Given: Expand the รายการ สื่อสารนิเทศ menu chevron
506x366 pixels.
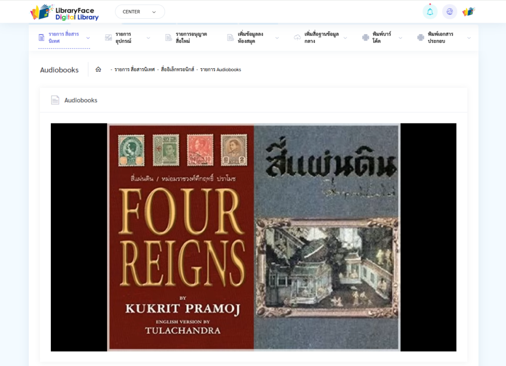Looking at the screenshot, I should (x=88, y=38).
